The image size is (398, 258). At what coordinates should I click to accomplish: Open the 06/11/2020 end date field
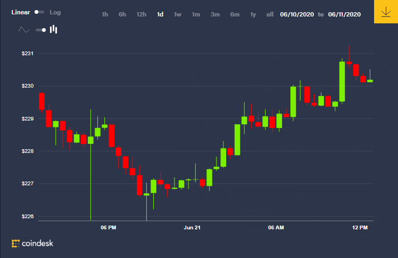[344, 14]
